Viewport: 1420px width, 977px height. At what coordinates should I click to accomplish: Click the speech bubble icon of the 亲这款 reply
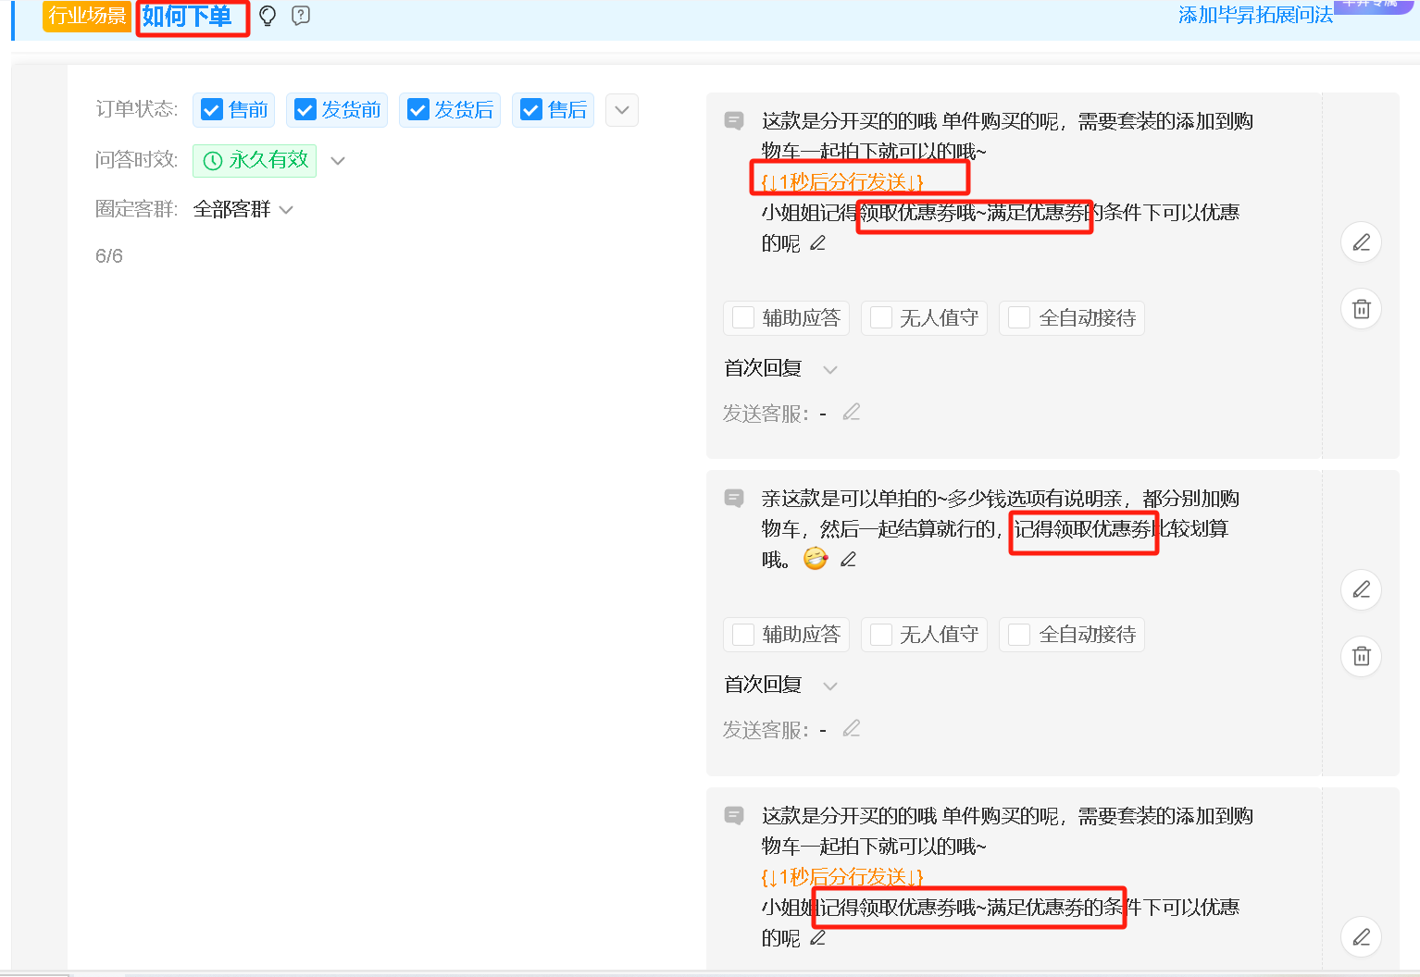tap(734, 499)
